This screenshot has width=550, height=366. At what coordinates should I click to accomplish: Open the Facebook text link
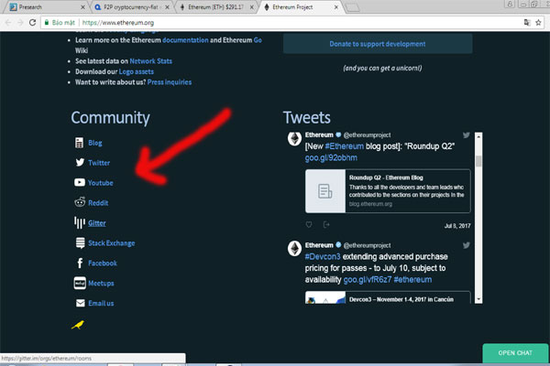coord(103,263)
